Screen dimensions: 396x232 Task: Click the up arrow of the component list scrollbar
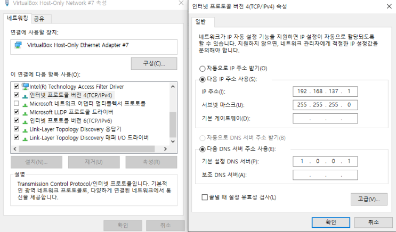[x=173, y=87]
